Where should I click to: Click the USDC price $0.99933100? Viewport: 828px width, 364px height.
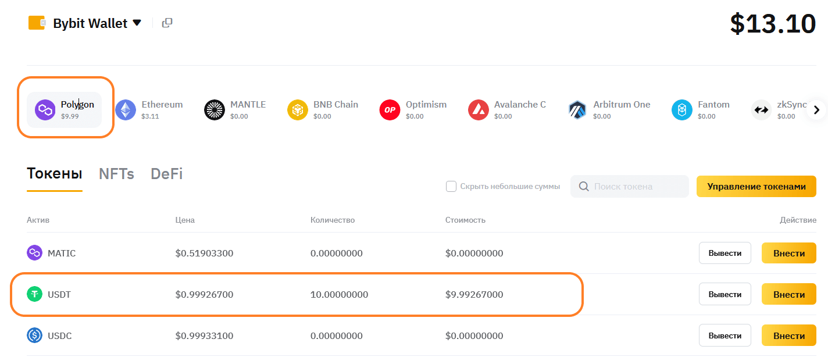(x=205, y=336)
